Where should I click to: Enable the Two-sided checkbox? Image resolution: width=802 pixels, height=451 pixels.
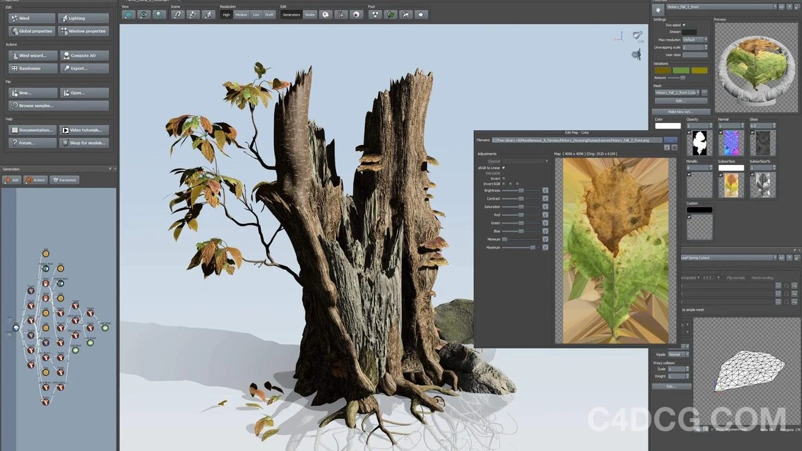coord(684,25)
